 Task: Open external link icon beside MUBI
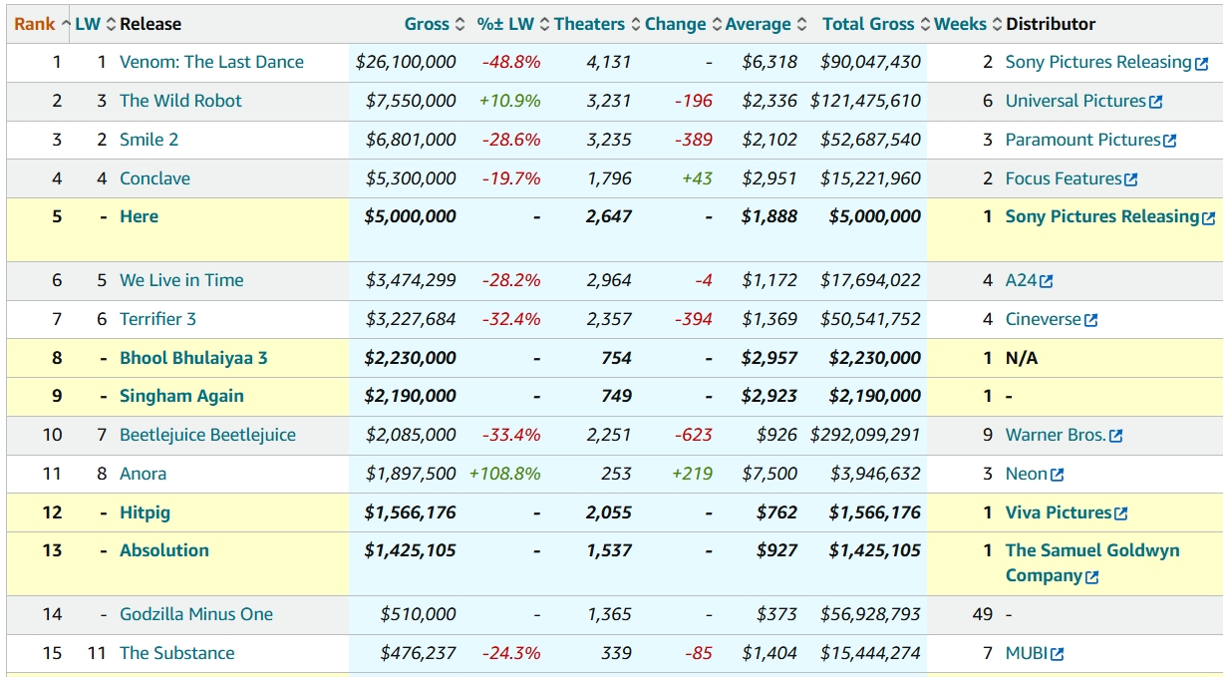point(1057,654)
